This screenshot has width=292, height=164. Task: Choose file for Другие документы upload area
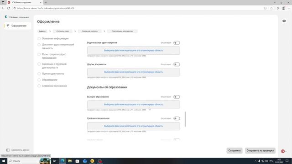[134, 72]
